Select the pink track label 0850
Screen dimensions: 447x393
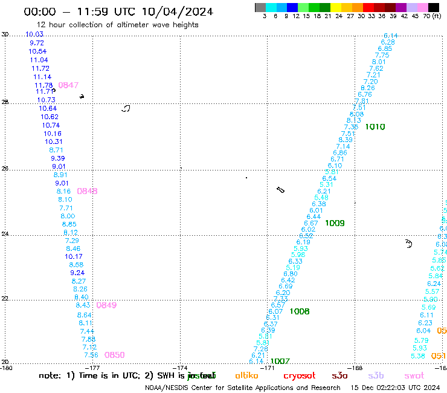(114, 355)
